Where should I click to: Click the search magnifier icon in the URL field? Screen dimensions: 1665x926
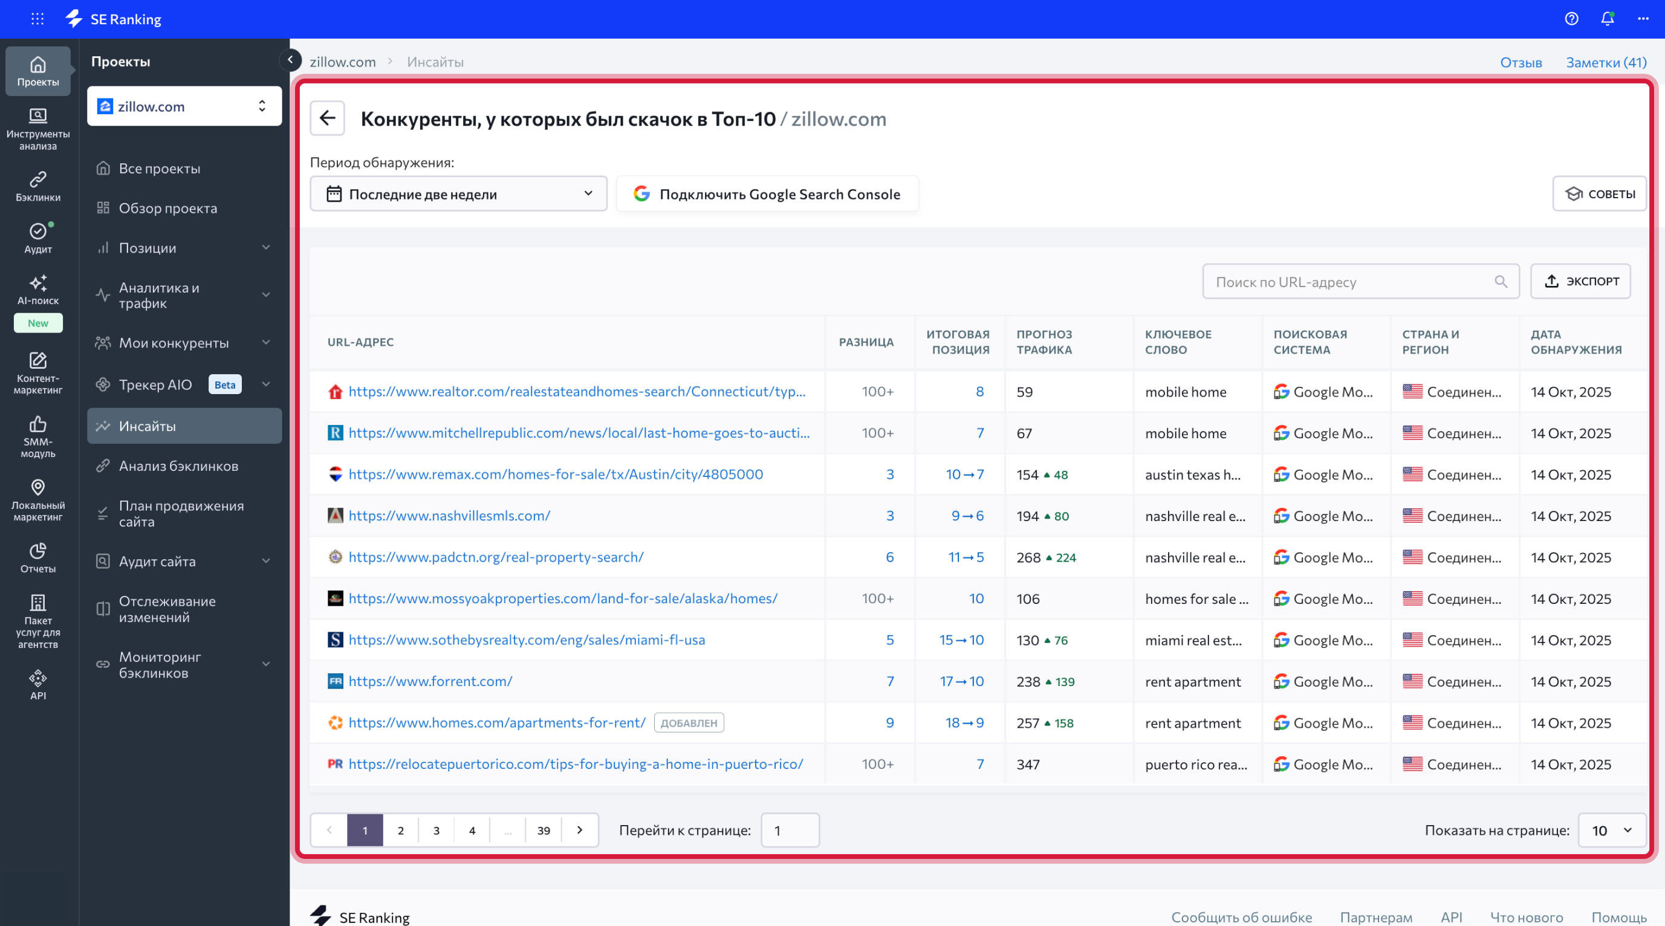coord(1500,282)
